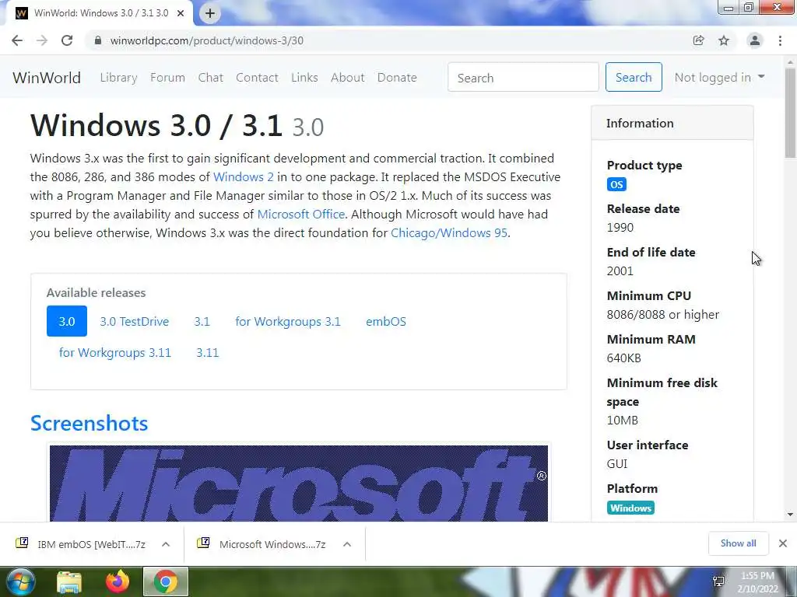
Task: Open Windows Explorer from the taskbar
Action: [69, 581]
